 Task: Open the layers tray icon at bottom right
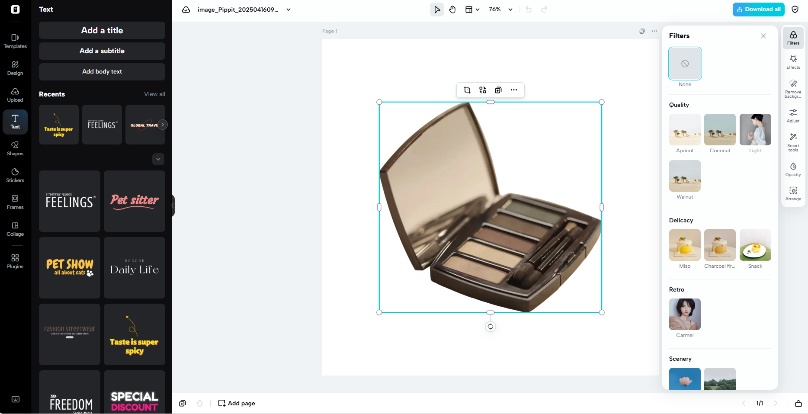point(798,403)
